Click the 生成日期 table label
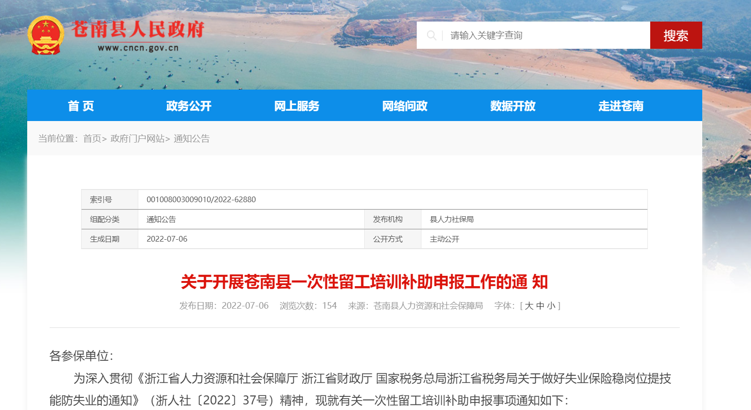 coord(105,239)
